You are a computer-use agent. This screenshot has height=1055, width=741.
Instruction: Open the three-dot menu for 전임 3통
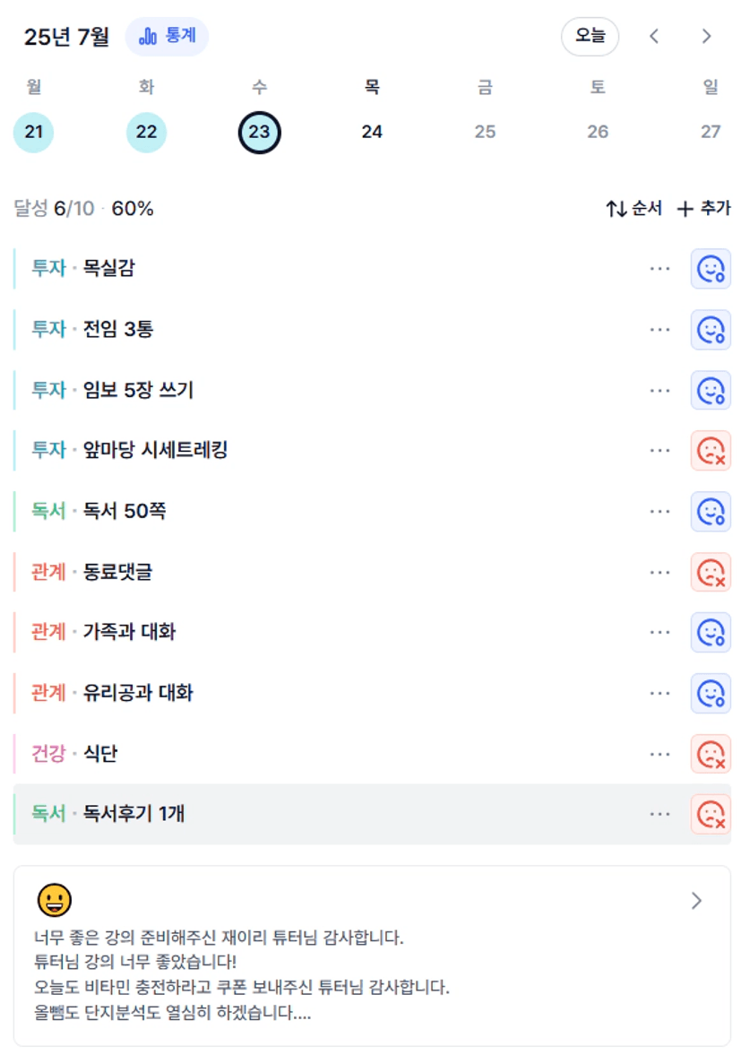point(659,330)
